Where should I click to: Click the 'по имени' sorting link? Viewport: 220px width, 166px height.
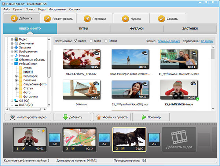(207, 41)
